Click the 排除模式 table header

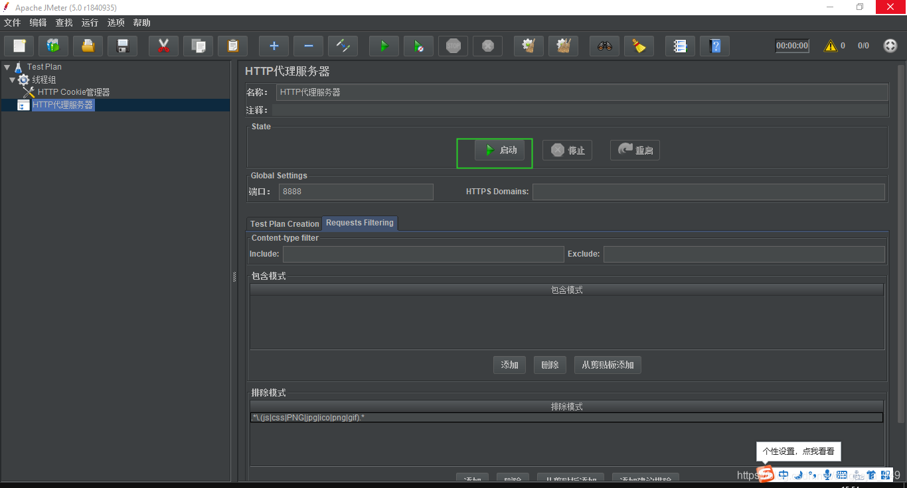(566, 406)
